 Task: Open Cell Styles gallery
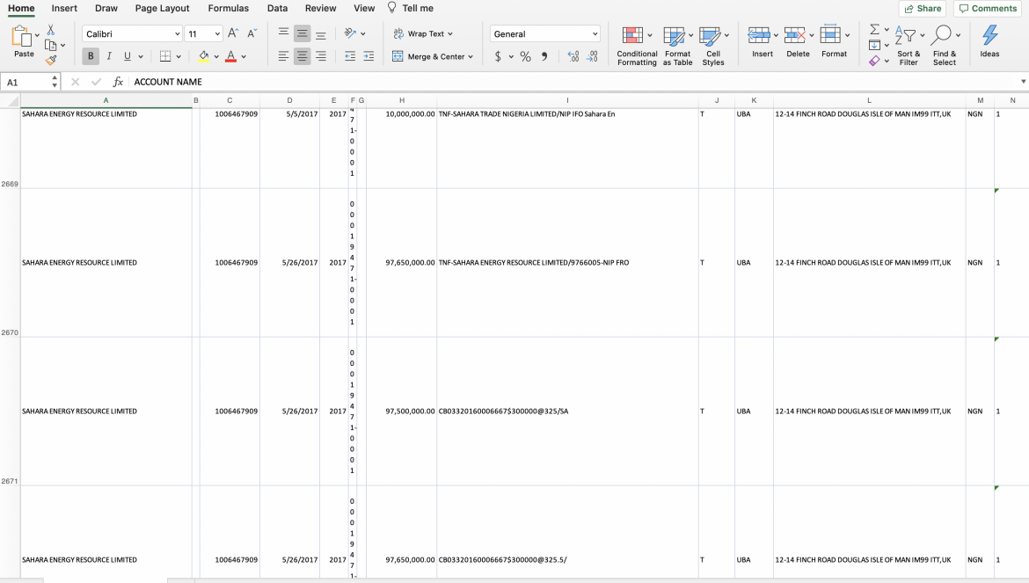tap(713, 46)
